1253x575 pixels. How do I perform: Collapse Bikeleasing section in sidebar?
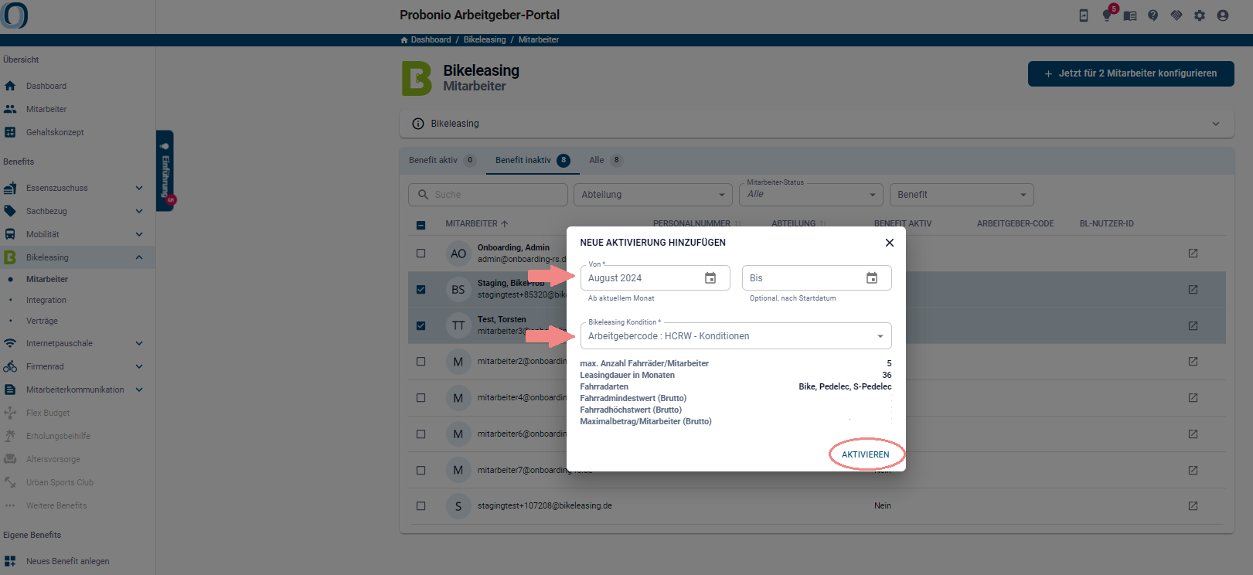(139, 257)
